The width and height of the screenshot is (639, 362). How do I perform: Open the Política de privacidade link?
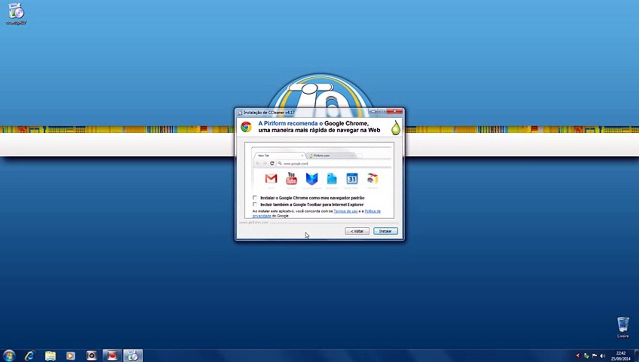[372, 211]
